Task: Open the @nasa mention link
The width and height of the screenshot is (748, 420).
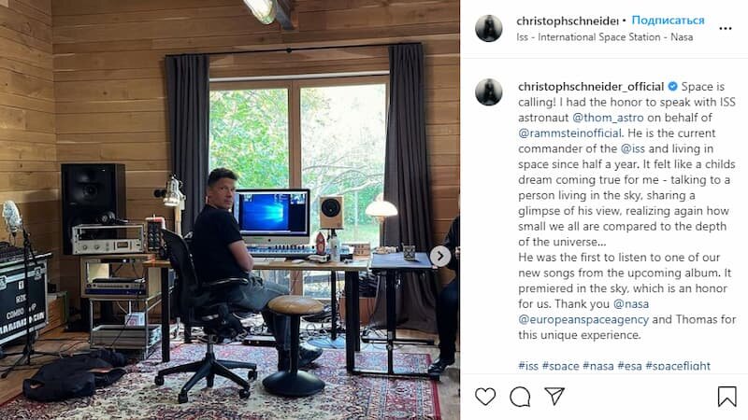Action: coord(630,304)
